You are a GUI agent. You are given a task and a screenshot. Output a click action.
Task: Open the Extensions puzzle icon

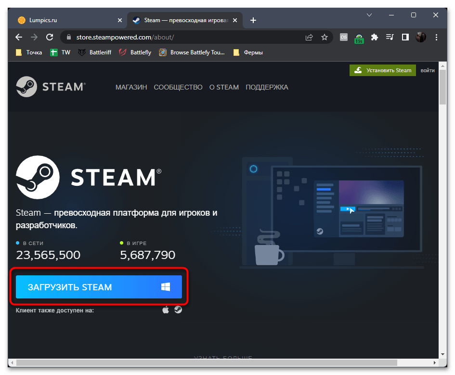click(374, 37)
